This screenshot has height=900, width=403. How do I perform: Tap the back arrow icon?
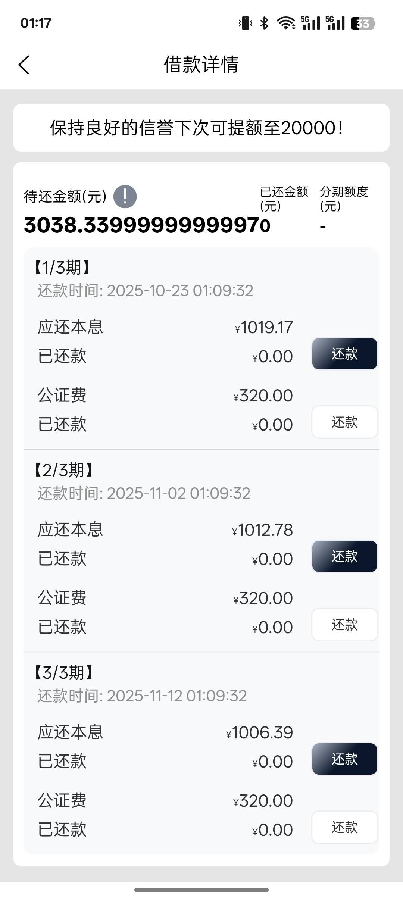[24, 65]
